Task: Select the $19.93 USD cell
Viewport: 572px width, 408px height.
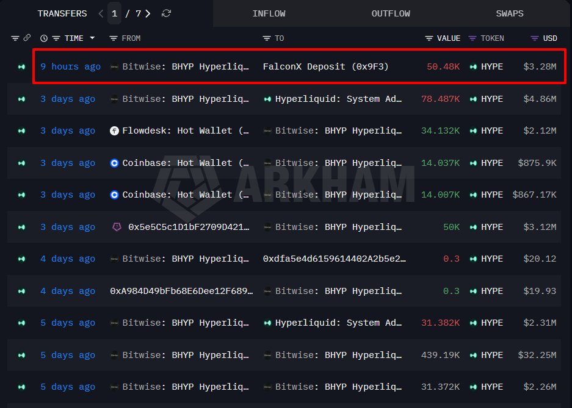Action: [x=540, y=291]
